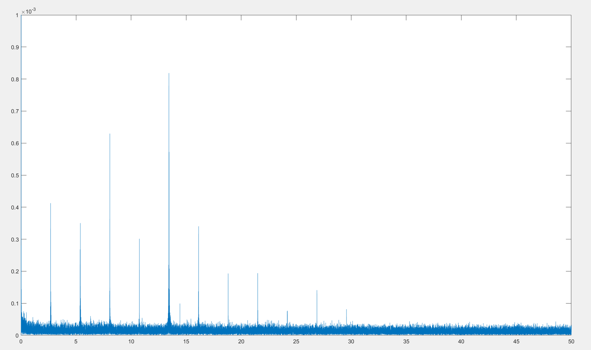Click the x-axis tick label 10
The image size is (591, 350).
(131, 341)
